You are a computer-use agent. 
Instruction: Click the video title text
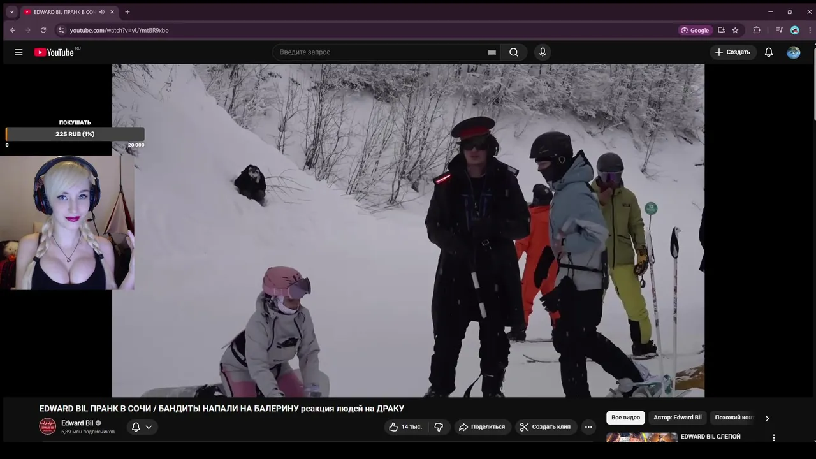coord(221,409)
